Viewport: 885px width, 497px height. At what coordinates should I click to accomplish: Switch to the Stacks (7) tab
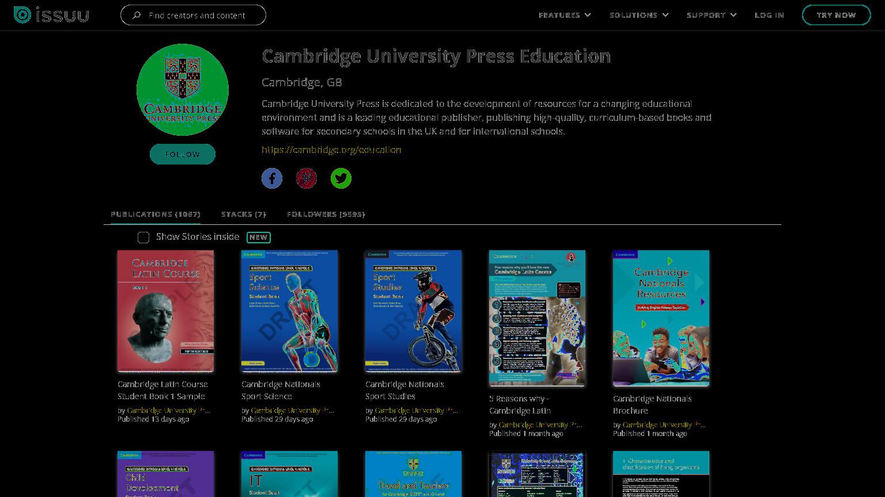click(244, 214)
